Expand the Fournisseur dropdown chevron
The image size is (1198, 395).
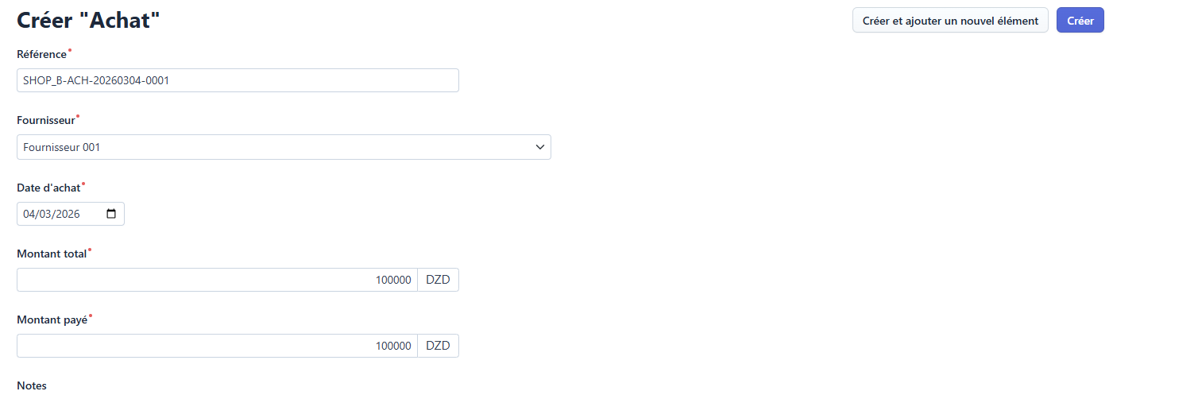click(540, 147)
